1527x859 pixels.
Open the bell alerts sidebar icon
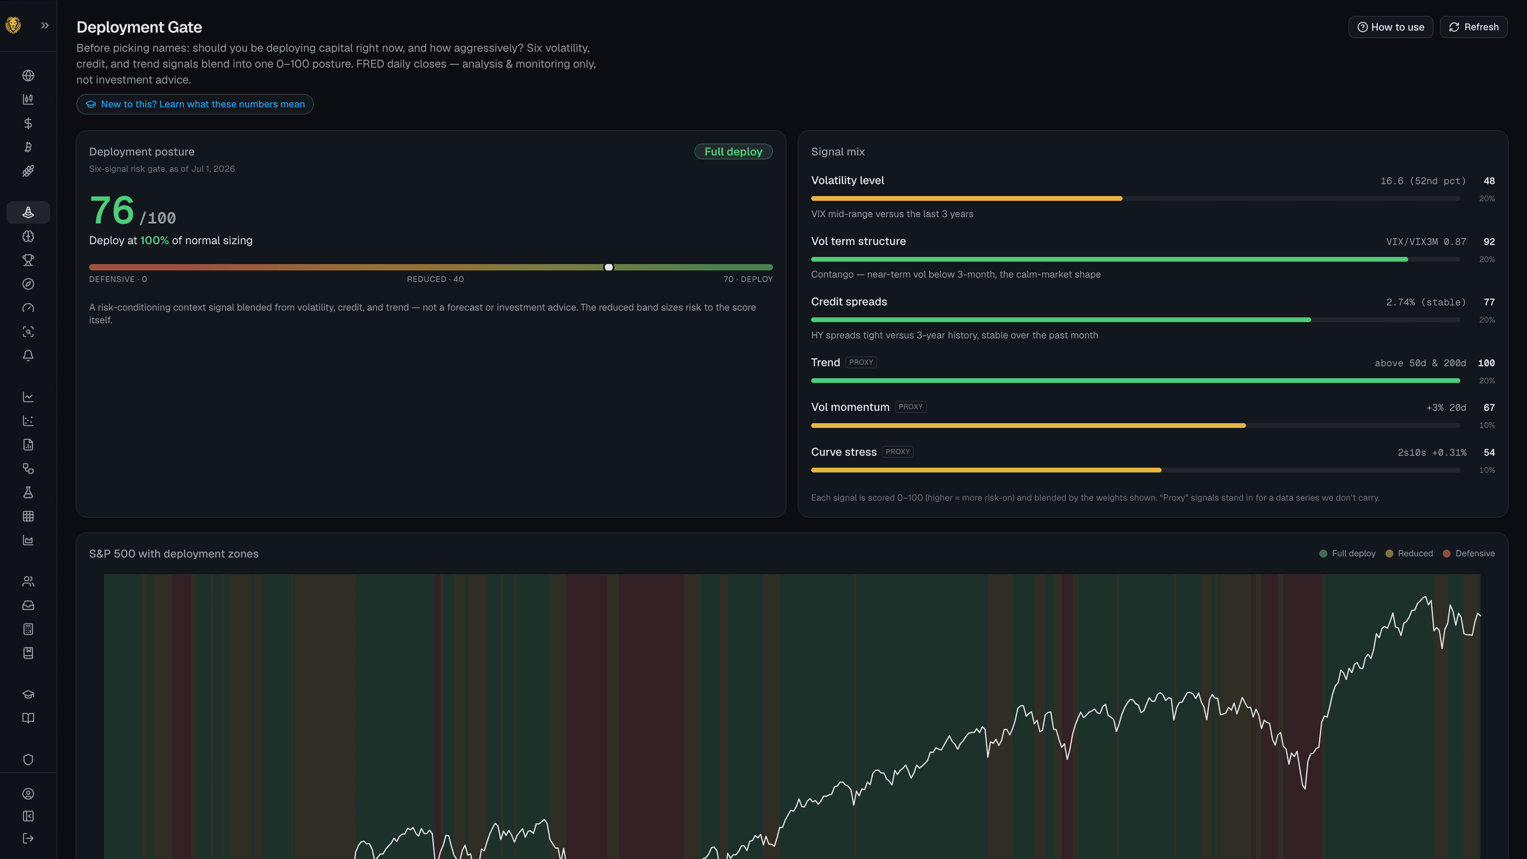[28, 355]
